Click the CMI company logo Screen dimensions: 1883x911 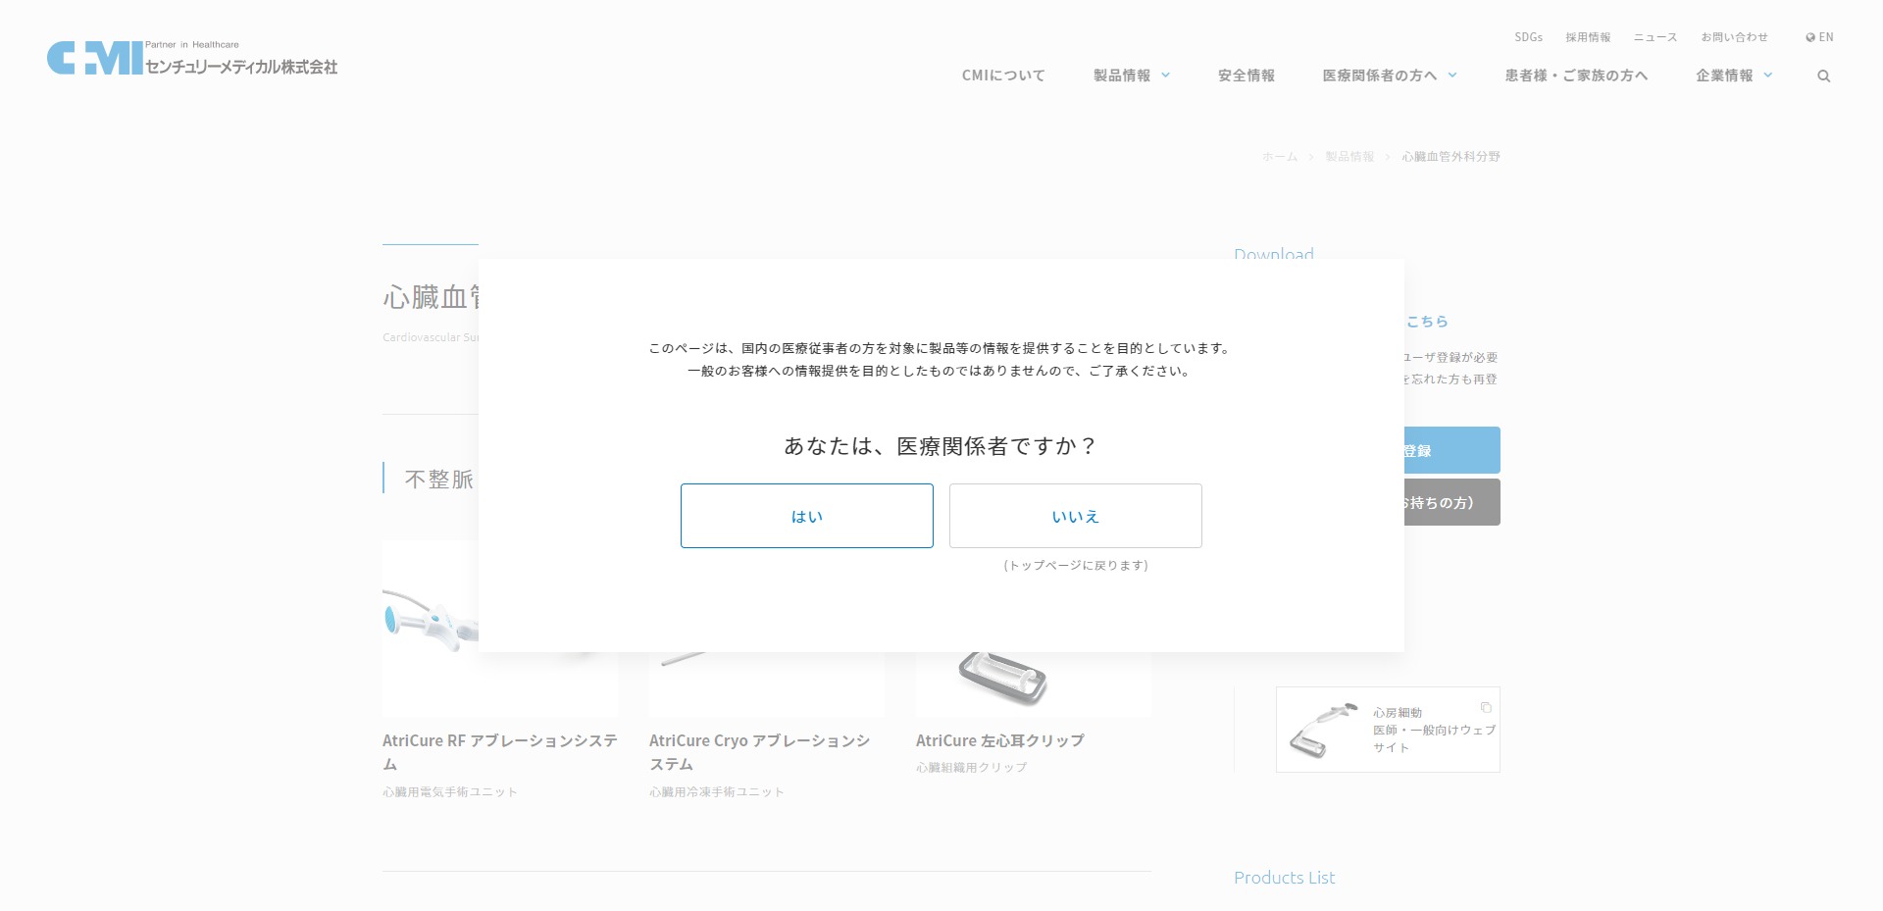(192, 58)
